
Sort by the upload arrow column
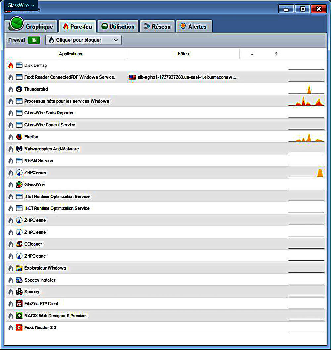[x=276, y=54]
